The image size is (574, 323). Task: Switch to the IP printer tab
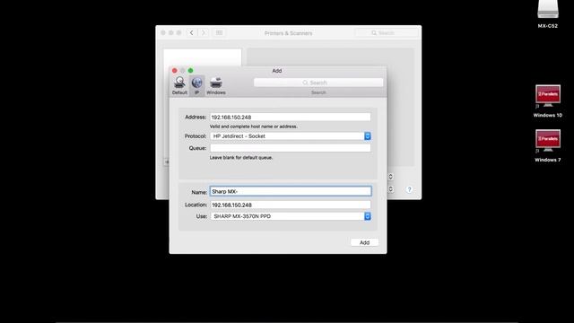[197, 86]
